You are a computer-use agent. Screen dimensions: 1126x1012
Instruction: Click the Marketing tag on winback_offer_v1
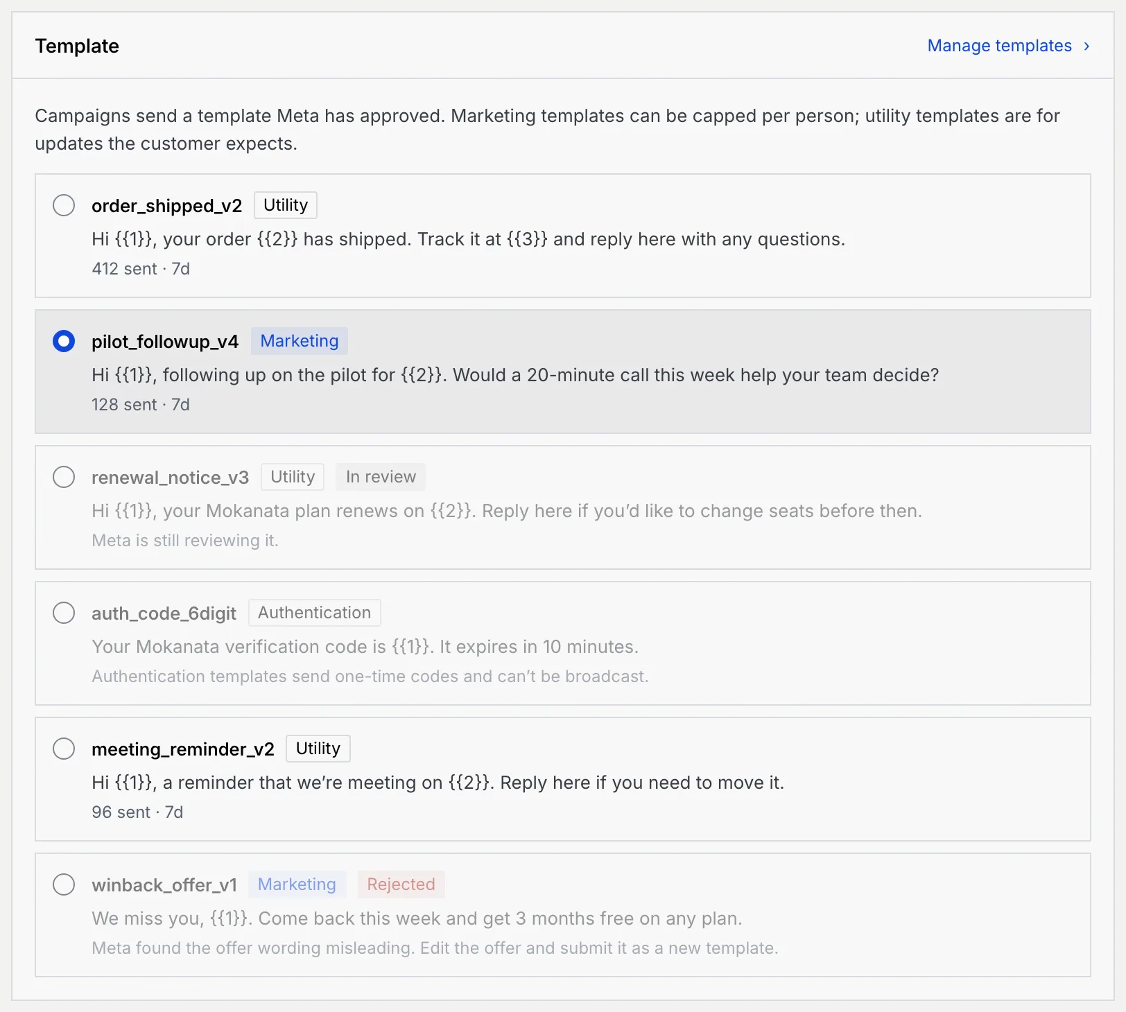(x=297, y=884)
